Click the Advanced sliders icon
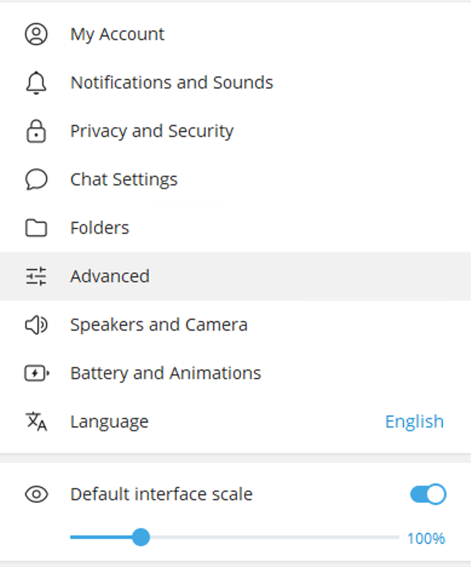 [36, 276]
